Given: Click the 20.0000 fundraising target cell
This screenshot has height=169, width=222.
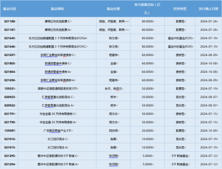Looking at the screenshot, I should [148, 131].
